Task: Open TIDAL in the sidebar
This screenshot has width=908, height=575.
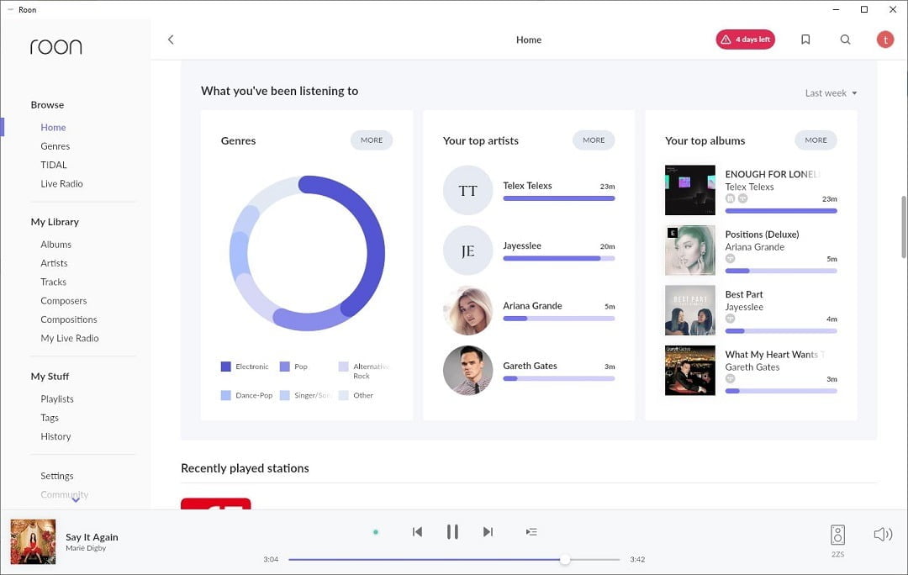Action: point(54,165)
